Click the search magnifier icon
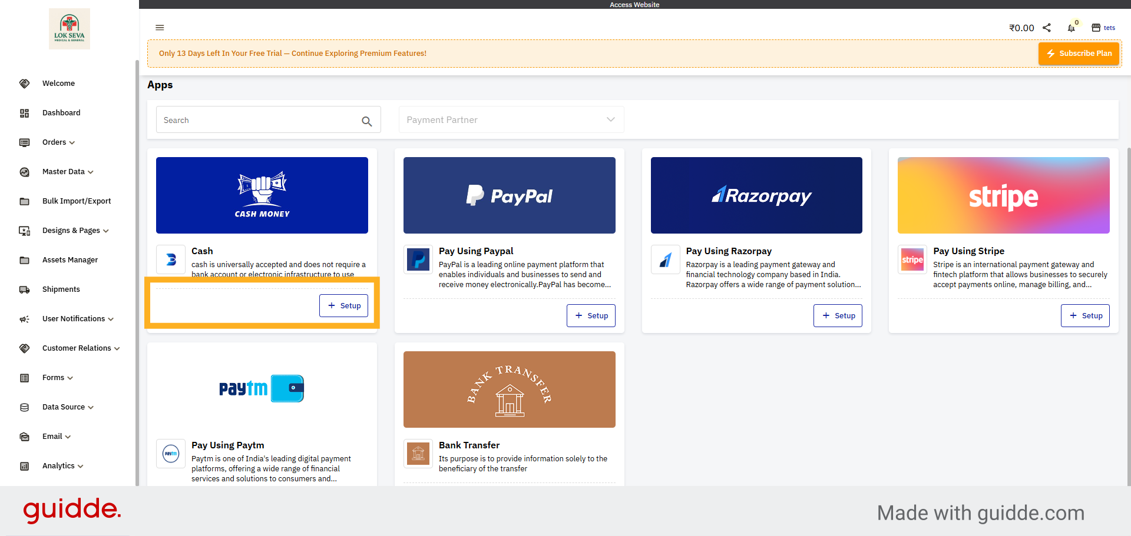 pos(367,121)
